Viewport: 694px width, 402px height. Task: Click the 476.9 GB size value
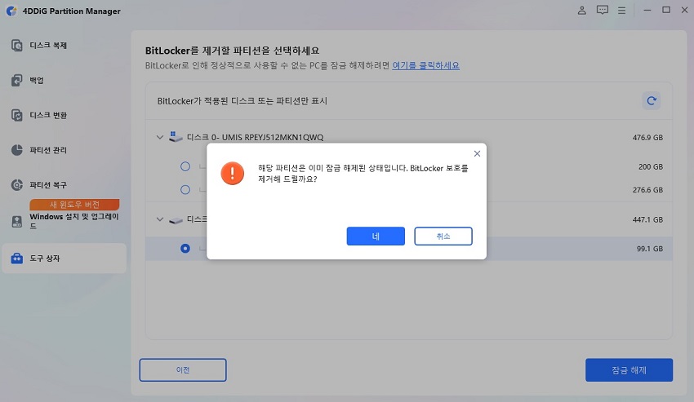pyautogui.click(x=647, y=138)
